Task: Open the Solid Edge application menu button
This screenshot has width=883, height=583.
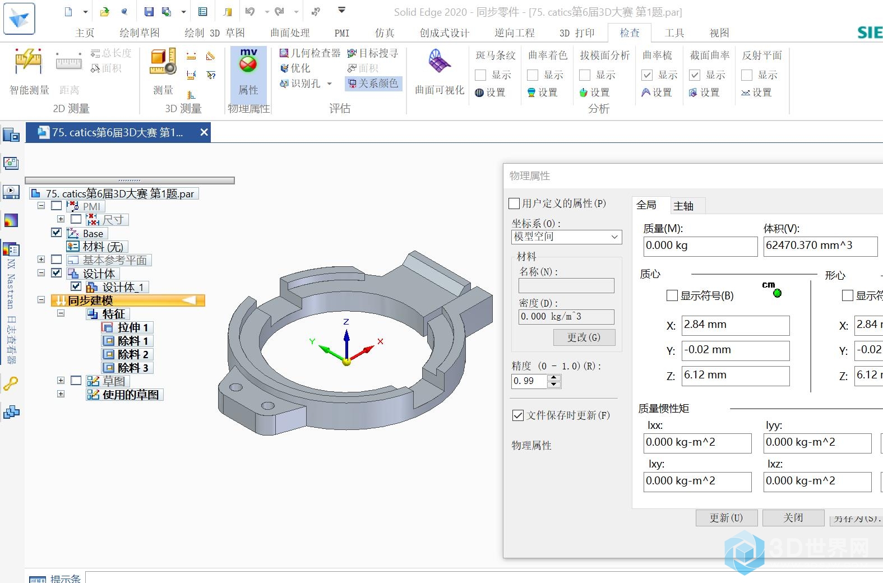Action: [x=19, y=18]
